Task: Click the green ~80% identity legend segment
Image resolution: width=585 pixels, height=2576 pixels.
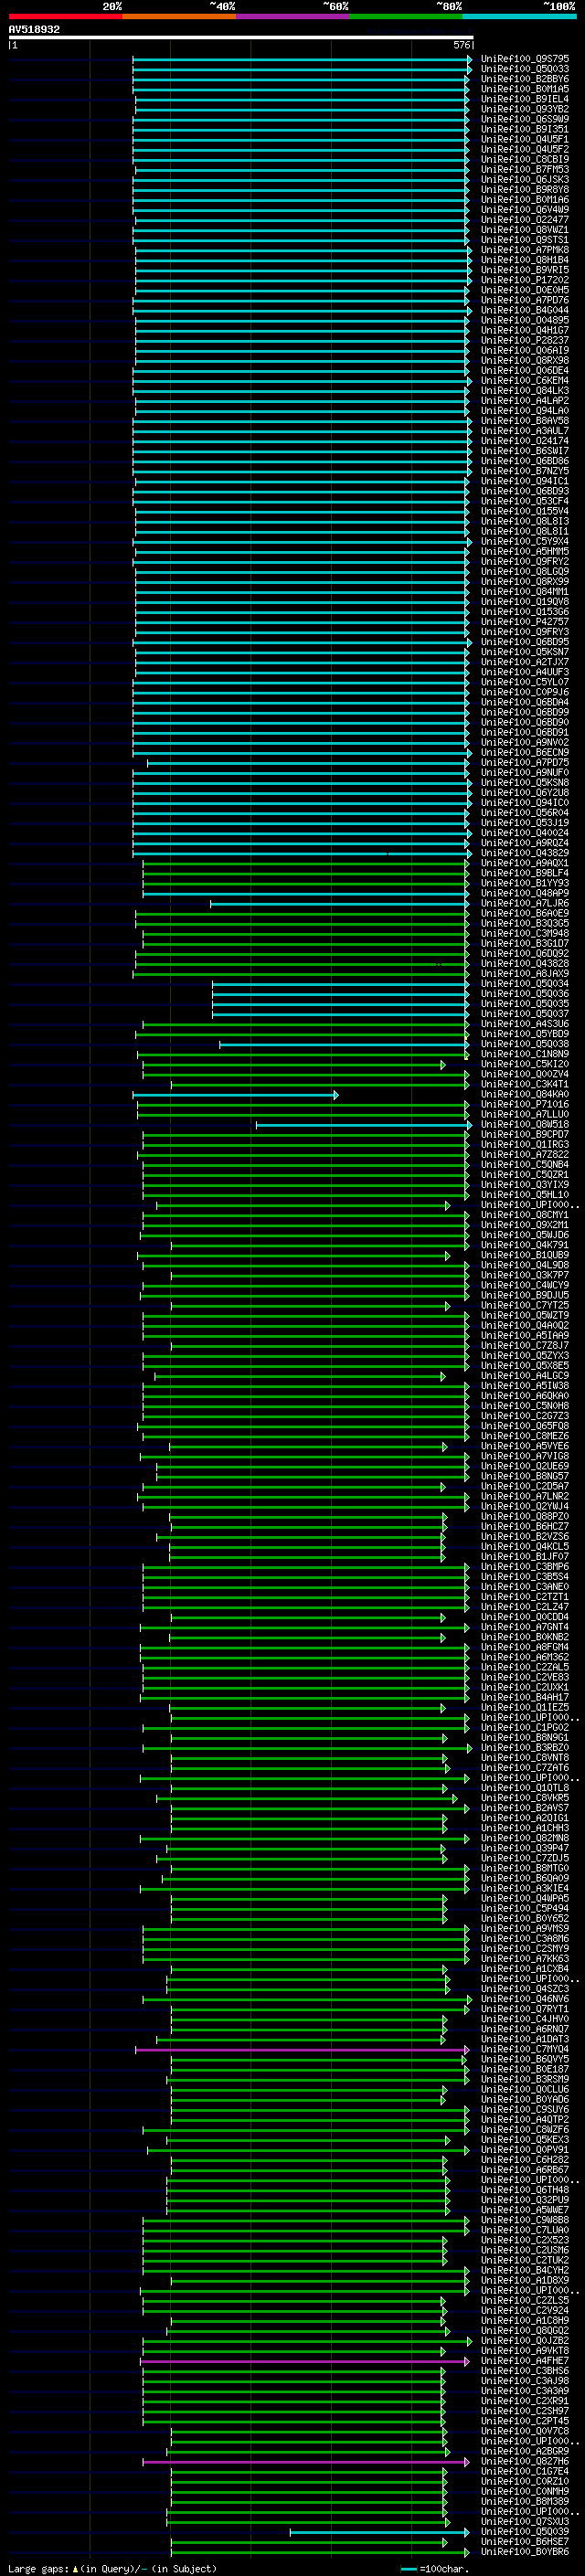Action: [x=406, y=16]
